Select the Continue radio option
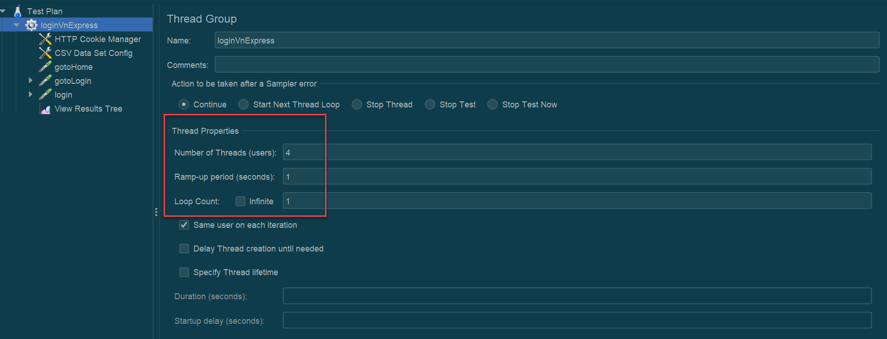This screenshot has width=887, height=339. [x=184, y=104]
